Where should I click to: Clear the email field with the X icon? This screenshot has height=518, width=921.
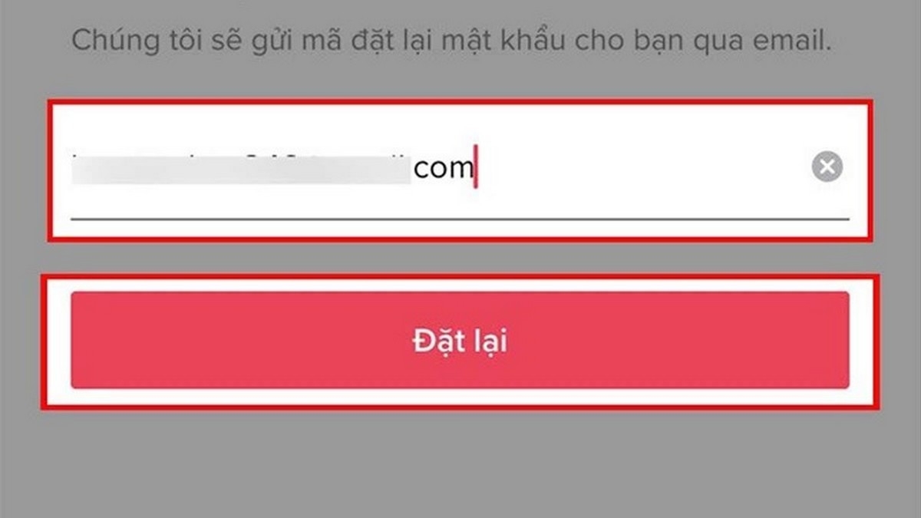click(x=827, y=167)
